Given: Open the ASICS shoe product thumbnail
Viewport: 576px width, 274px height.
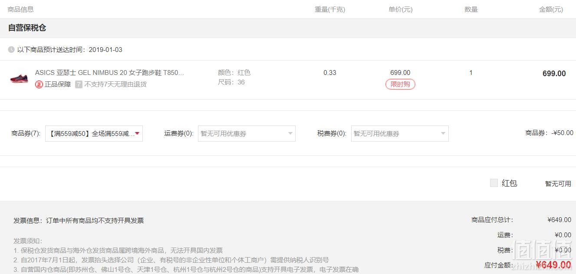Looking at the screenshot, I should pos(19,79).
